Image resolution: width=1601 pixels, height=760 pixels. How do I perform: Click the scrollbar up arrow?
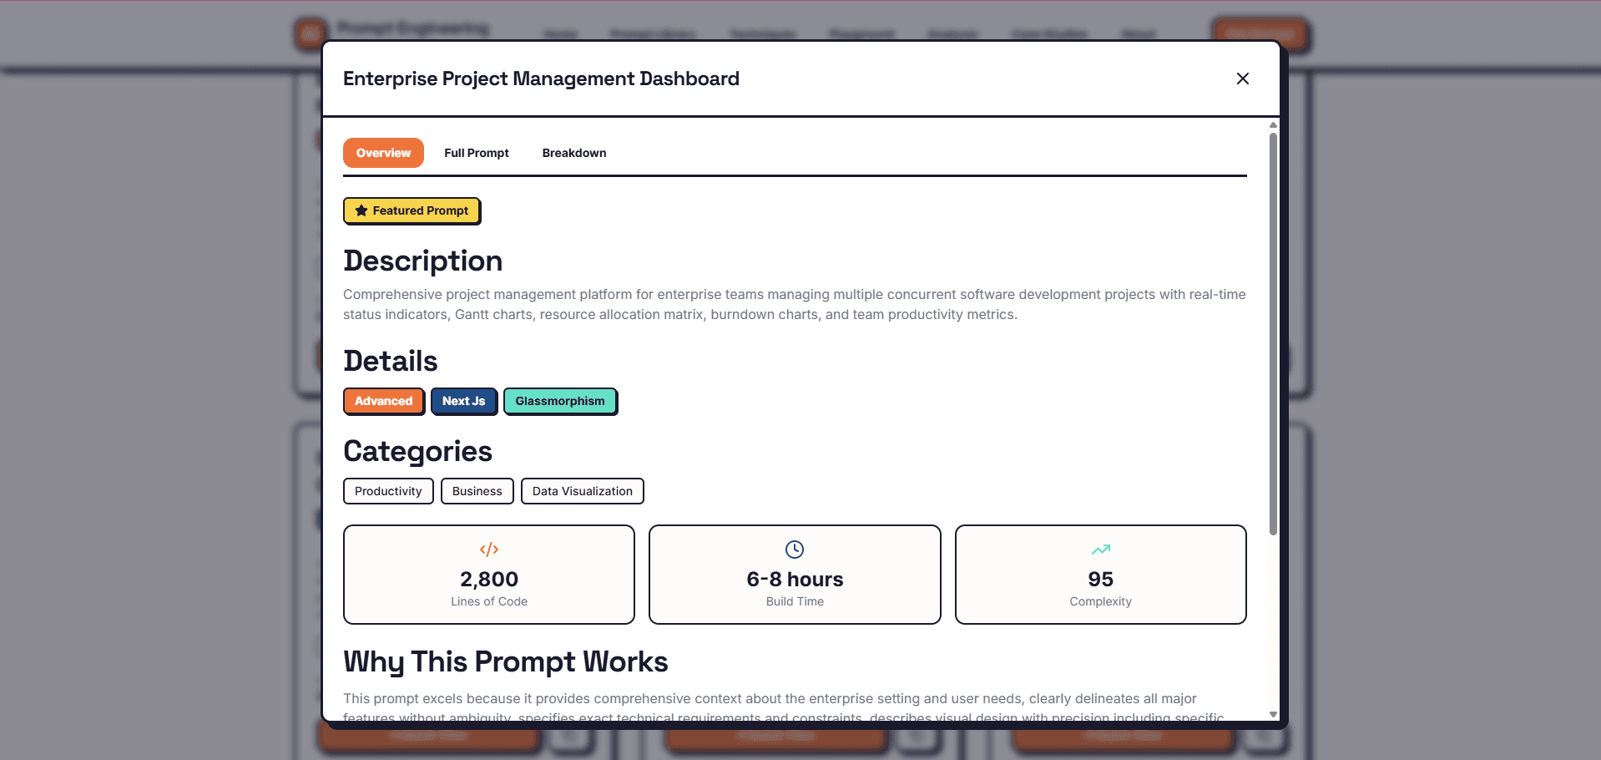point(1272,124)
